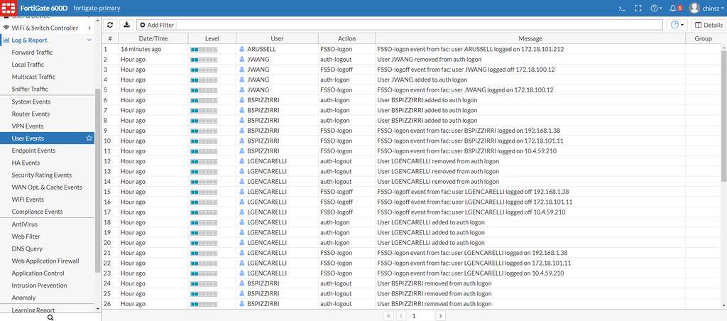Search the navigation menu magnifier

point(50,317)
